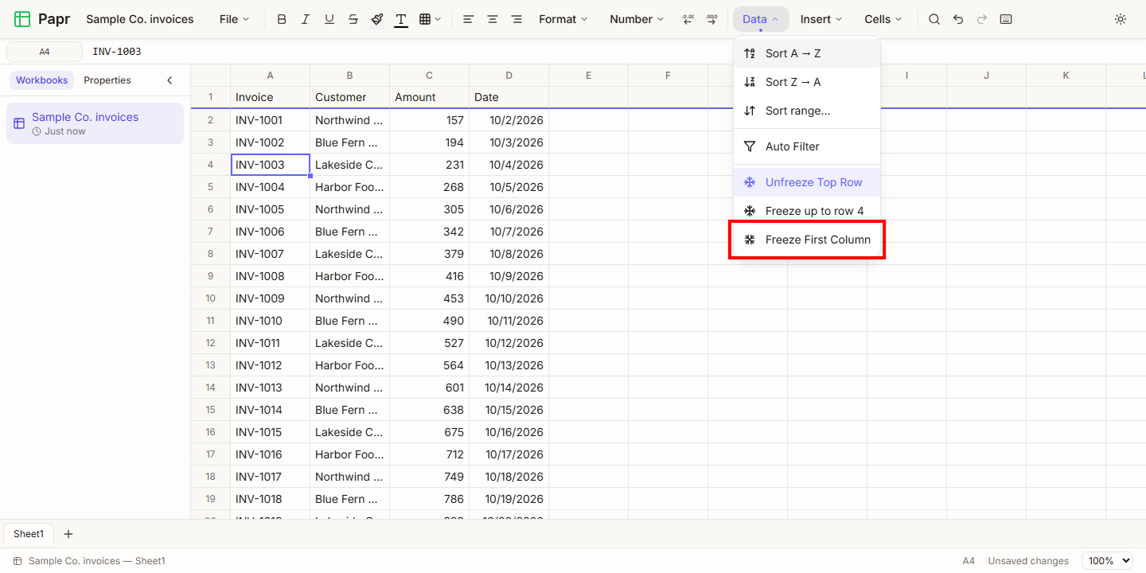
Task: Change the zoom level from 100%
Action: (x=1107, y=561)
